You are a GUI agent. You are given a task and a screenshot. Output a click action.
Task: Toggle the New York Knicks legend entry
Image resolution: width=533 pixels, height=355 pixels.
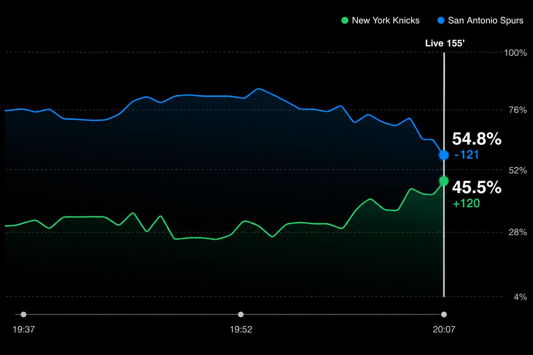pos(380,20)
